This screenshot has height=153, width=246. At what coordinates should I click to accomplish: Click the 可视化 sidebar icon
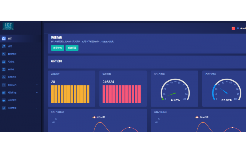(x=4, y=62)
